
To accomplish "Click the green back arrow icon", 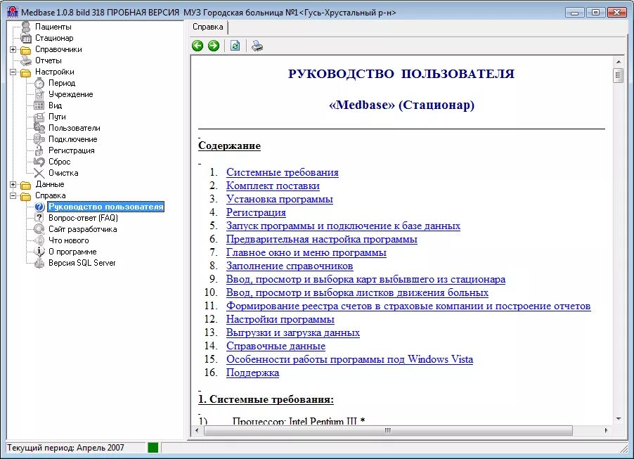I will click(x=198, y=46).
